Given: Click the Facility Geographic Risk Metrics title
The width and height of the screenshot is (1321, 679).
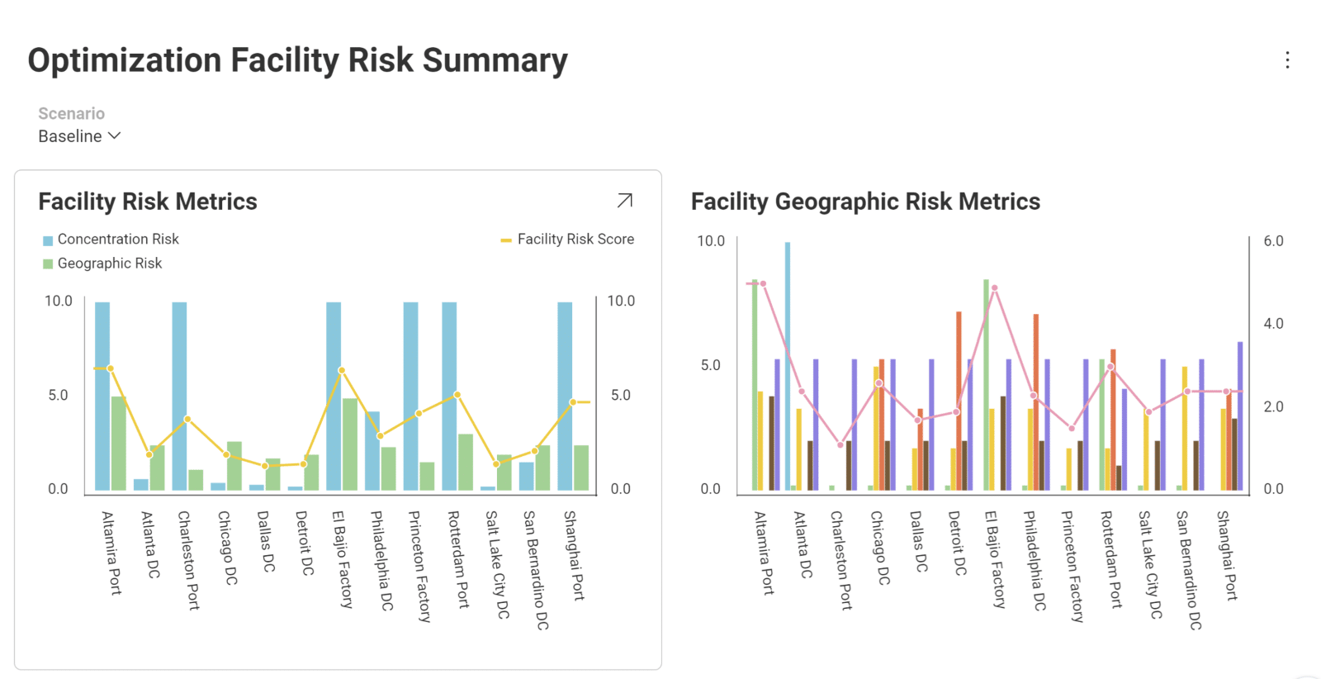Looking at the screenshot, I should (865, 202).
